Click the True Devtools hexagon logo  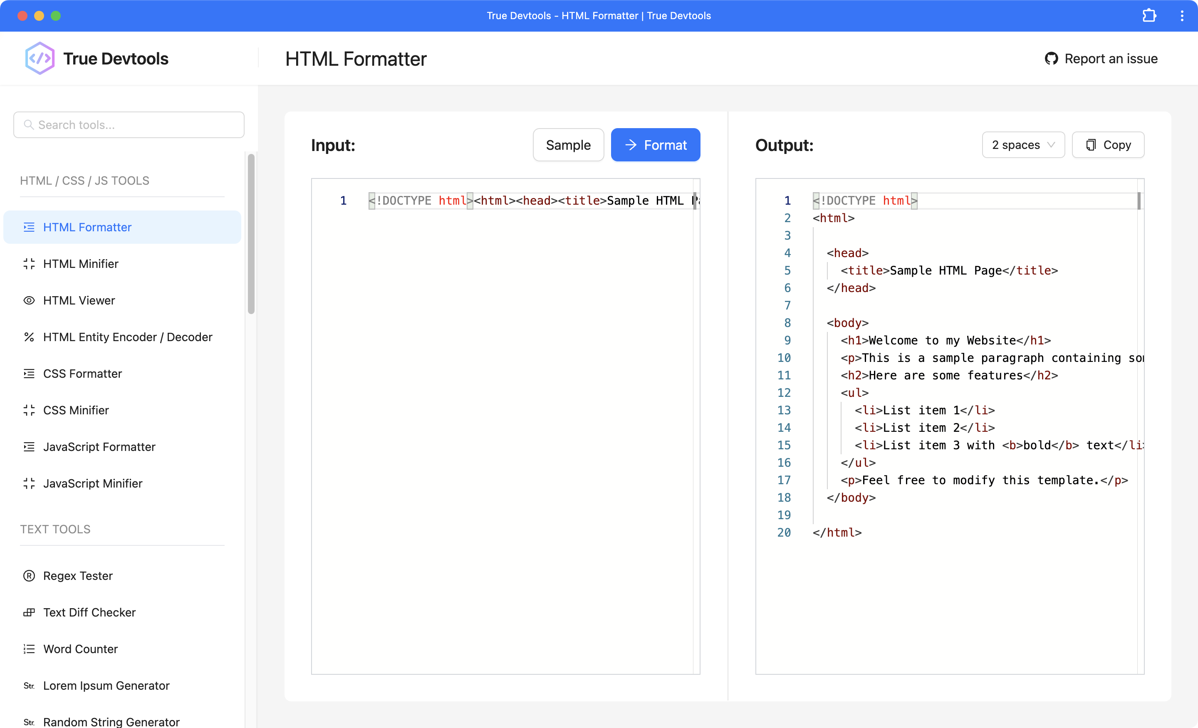coord(40,58)
